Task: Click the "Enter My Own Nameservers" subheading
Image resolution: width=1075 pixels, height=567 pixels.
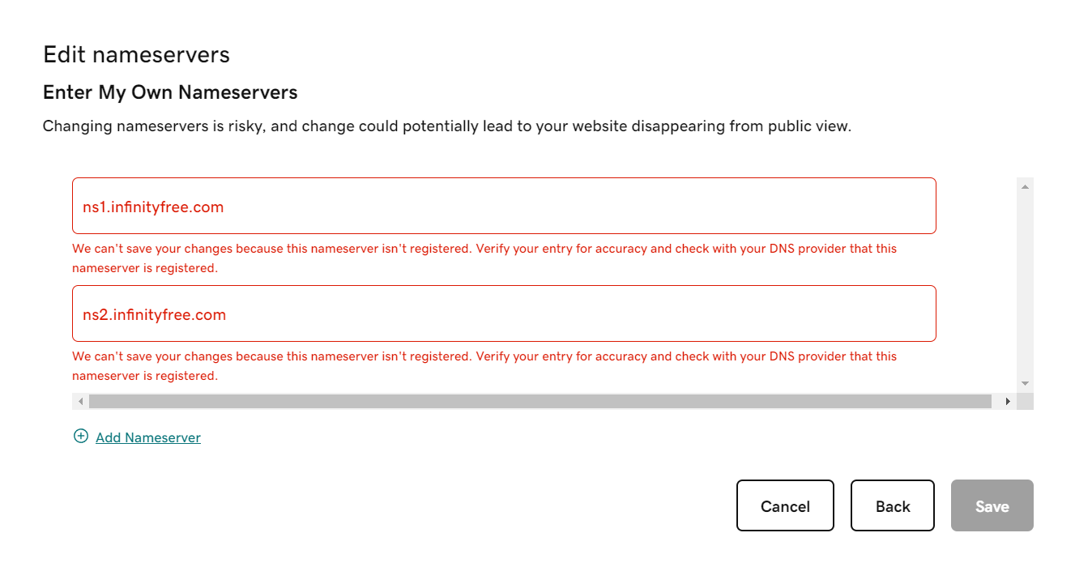Action: pyautogui.click(x=170, y=92)
